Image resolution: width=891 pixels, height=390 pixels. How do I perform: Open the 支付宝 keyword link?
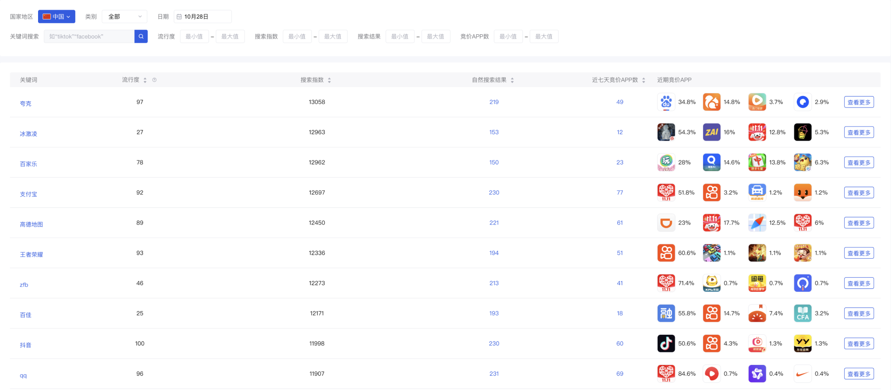pyautogui.click(x=28, y=194)
